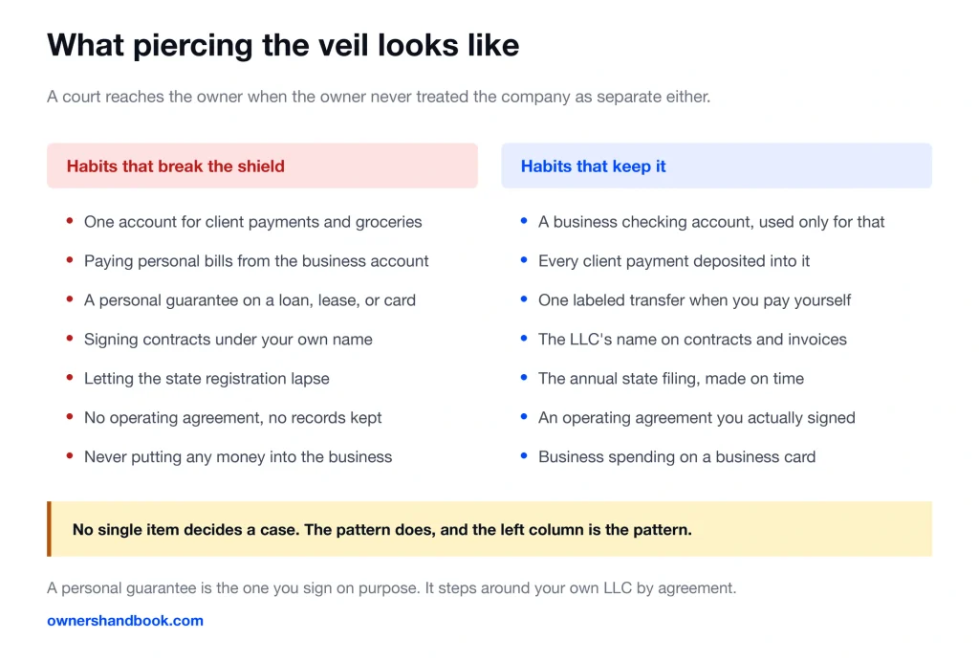This screenshot has width=979, height=662.
Task: Select 'Every client payment deposited into it'
Action: [x=674, y=261]
